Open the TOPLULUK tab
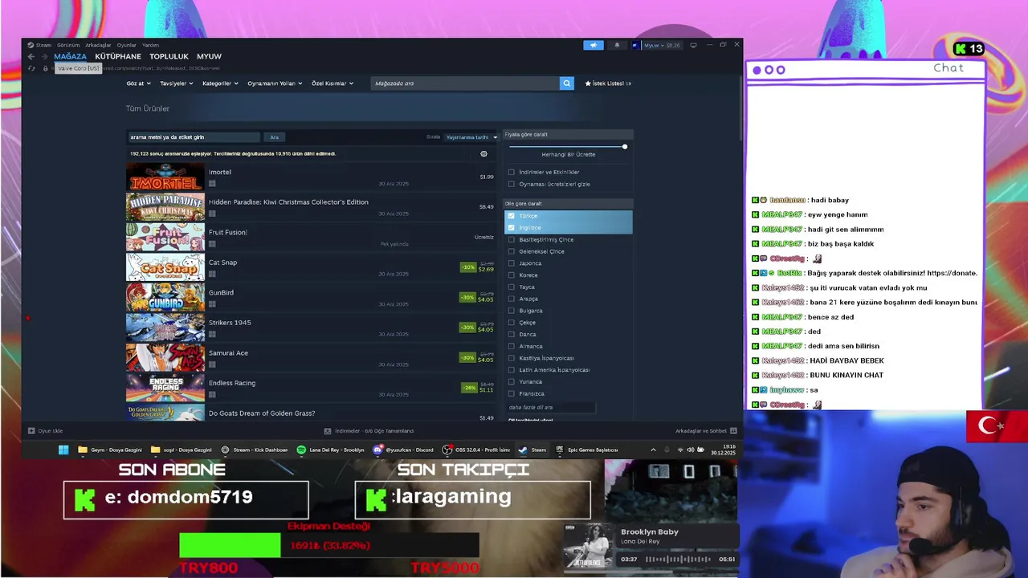Screen dimensions: 1028x578 point(169,56)
